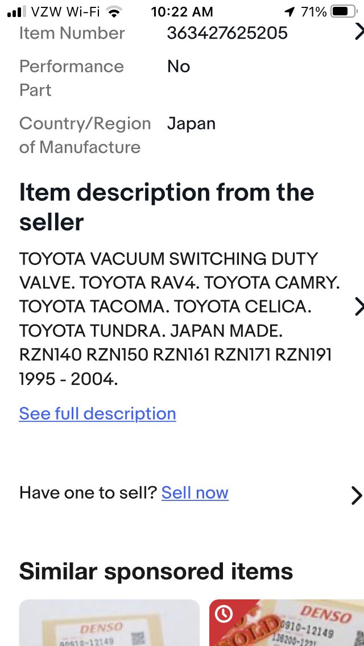Click the clock icon on the sold item

click(224, 614)
